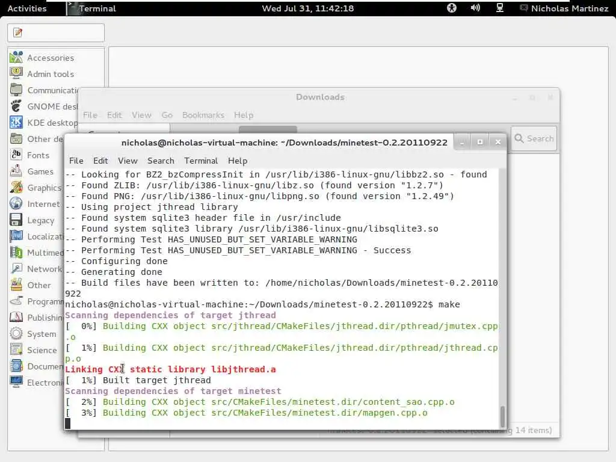The image size is (616, 462).
Task: Select the Graphics category icon
Action: click(16, 188)
